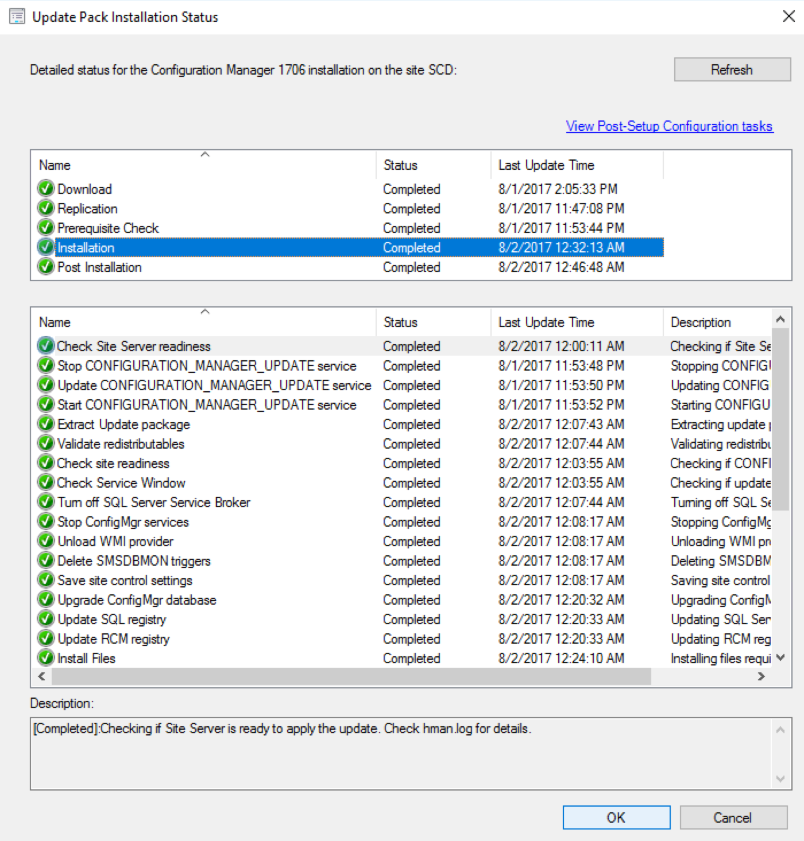Click vertical scrollbar thumb in task list
Screen dimensions: 804x841
click(780, 419)
